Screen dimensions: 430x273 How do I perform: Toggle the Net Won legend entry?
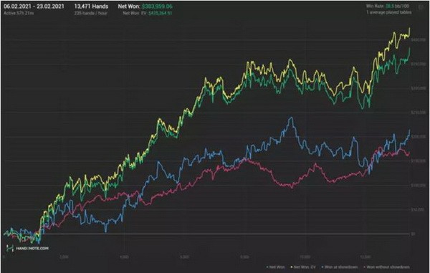point(276,267)
